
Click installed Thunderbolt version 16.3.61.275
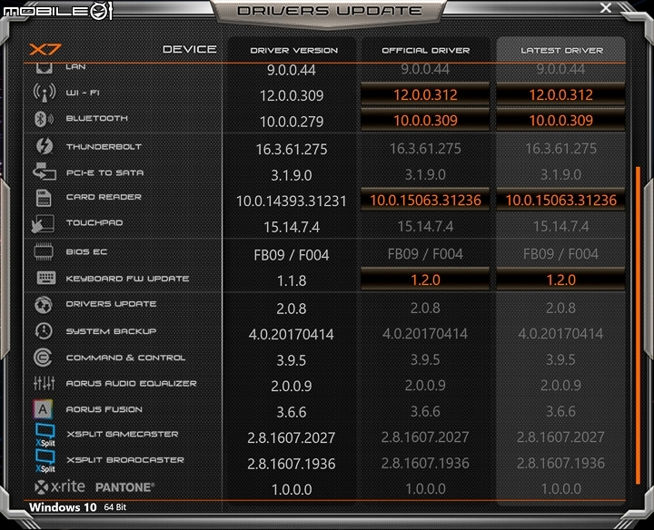point(292,149)
